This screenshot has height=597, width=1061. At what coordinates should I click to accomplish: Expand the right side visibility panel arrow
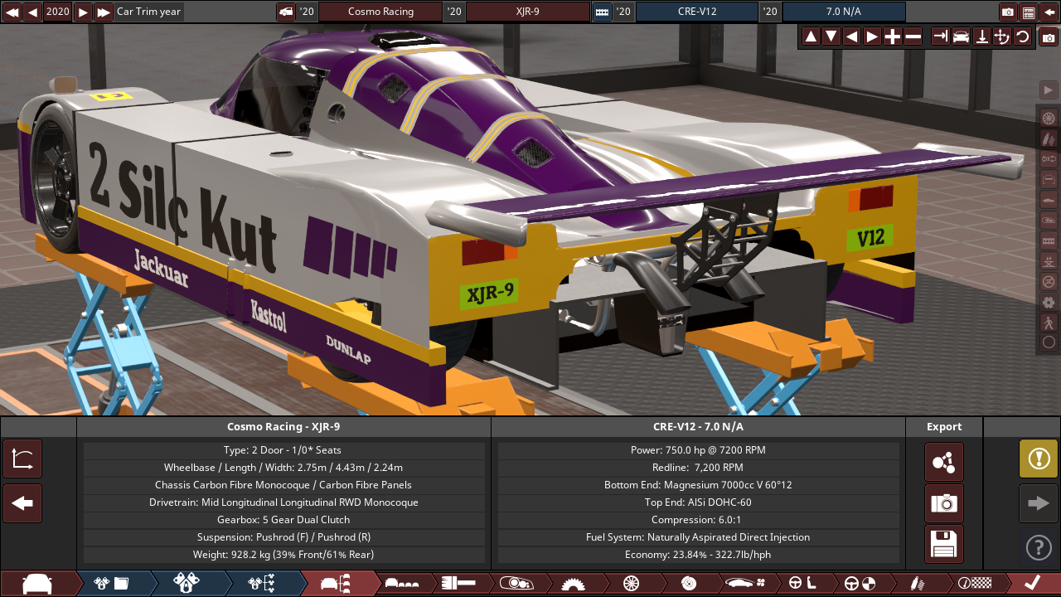click(x=1049, y=90)
